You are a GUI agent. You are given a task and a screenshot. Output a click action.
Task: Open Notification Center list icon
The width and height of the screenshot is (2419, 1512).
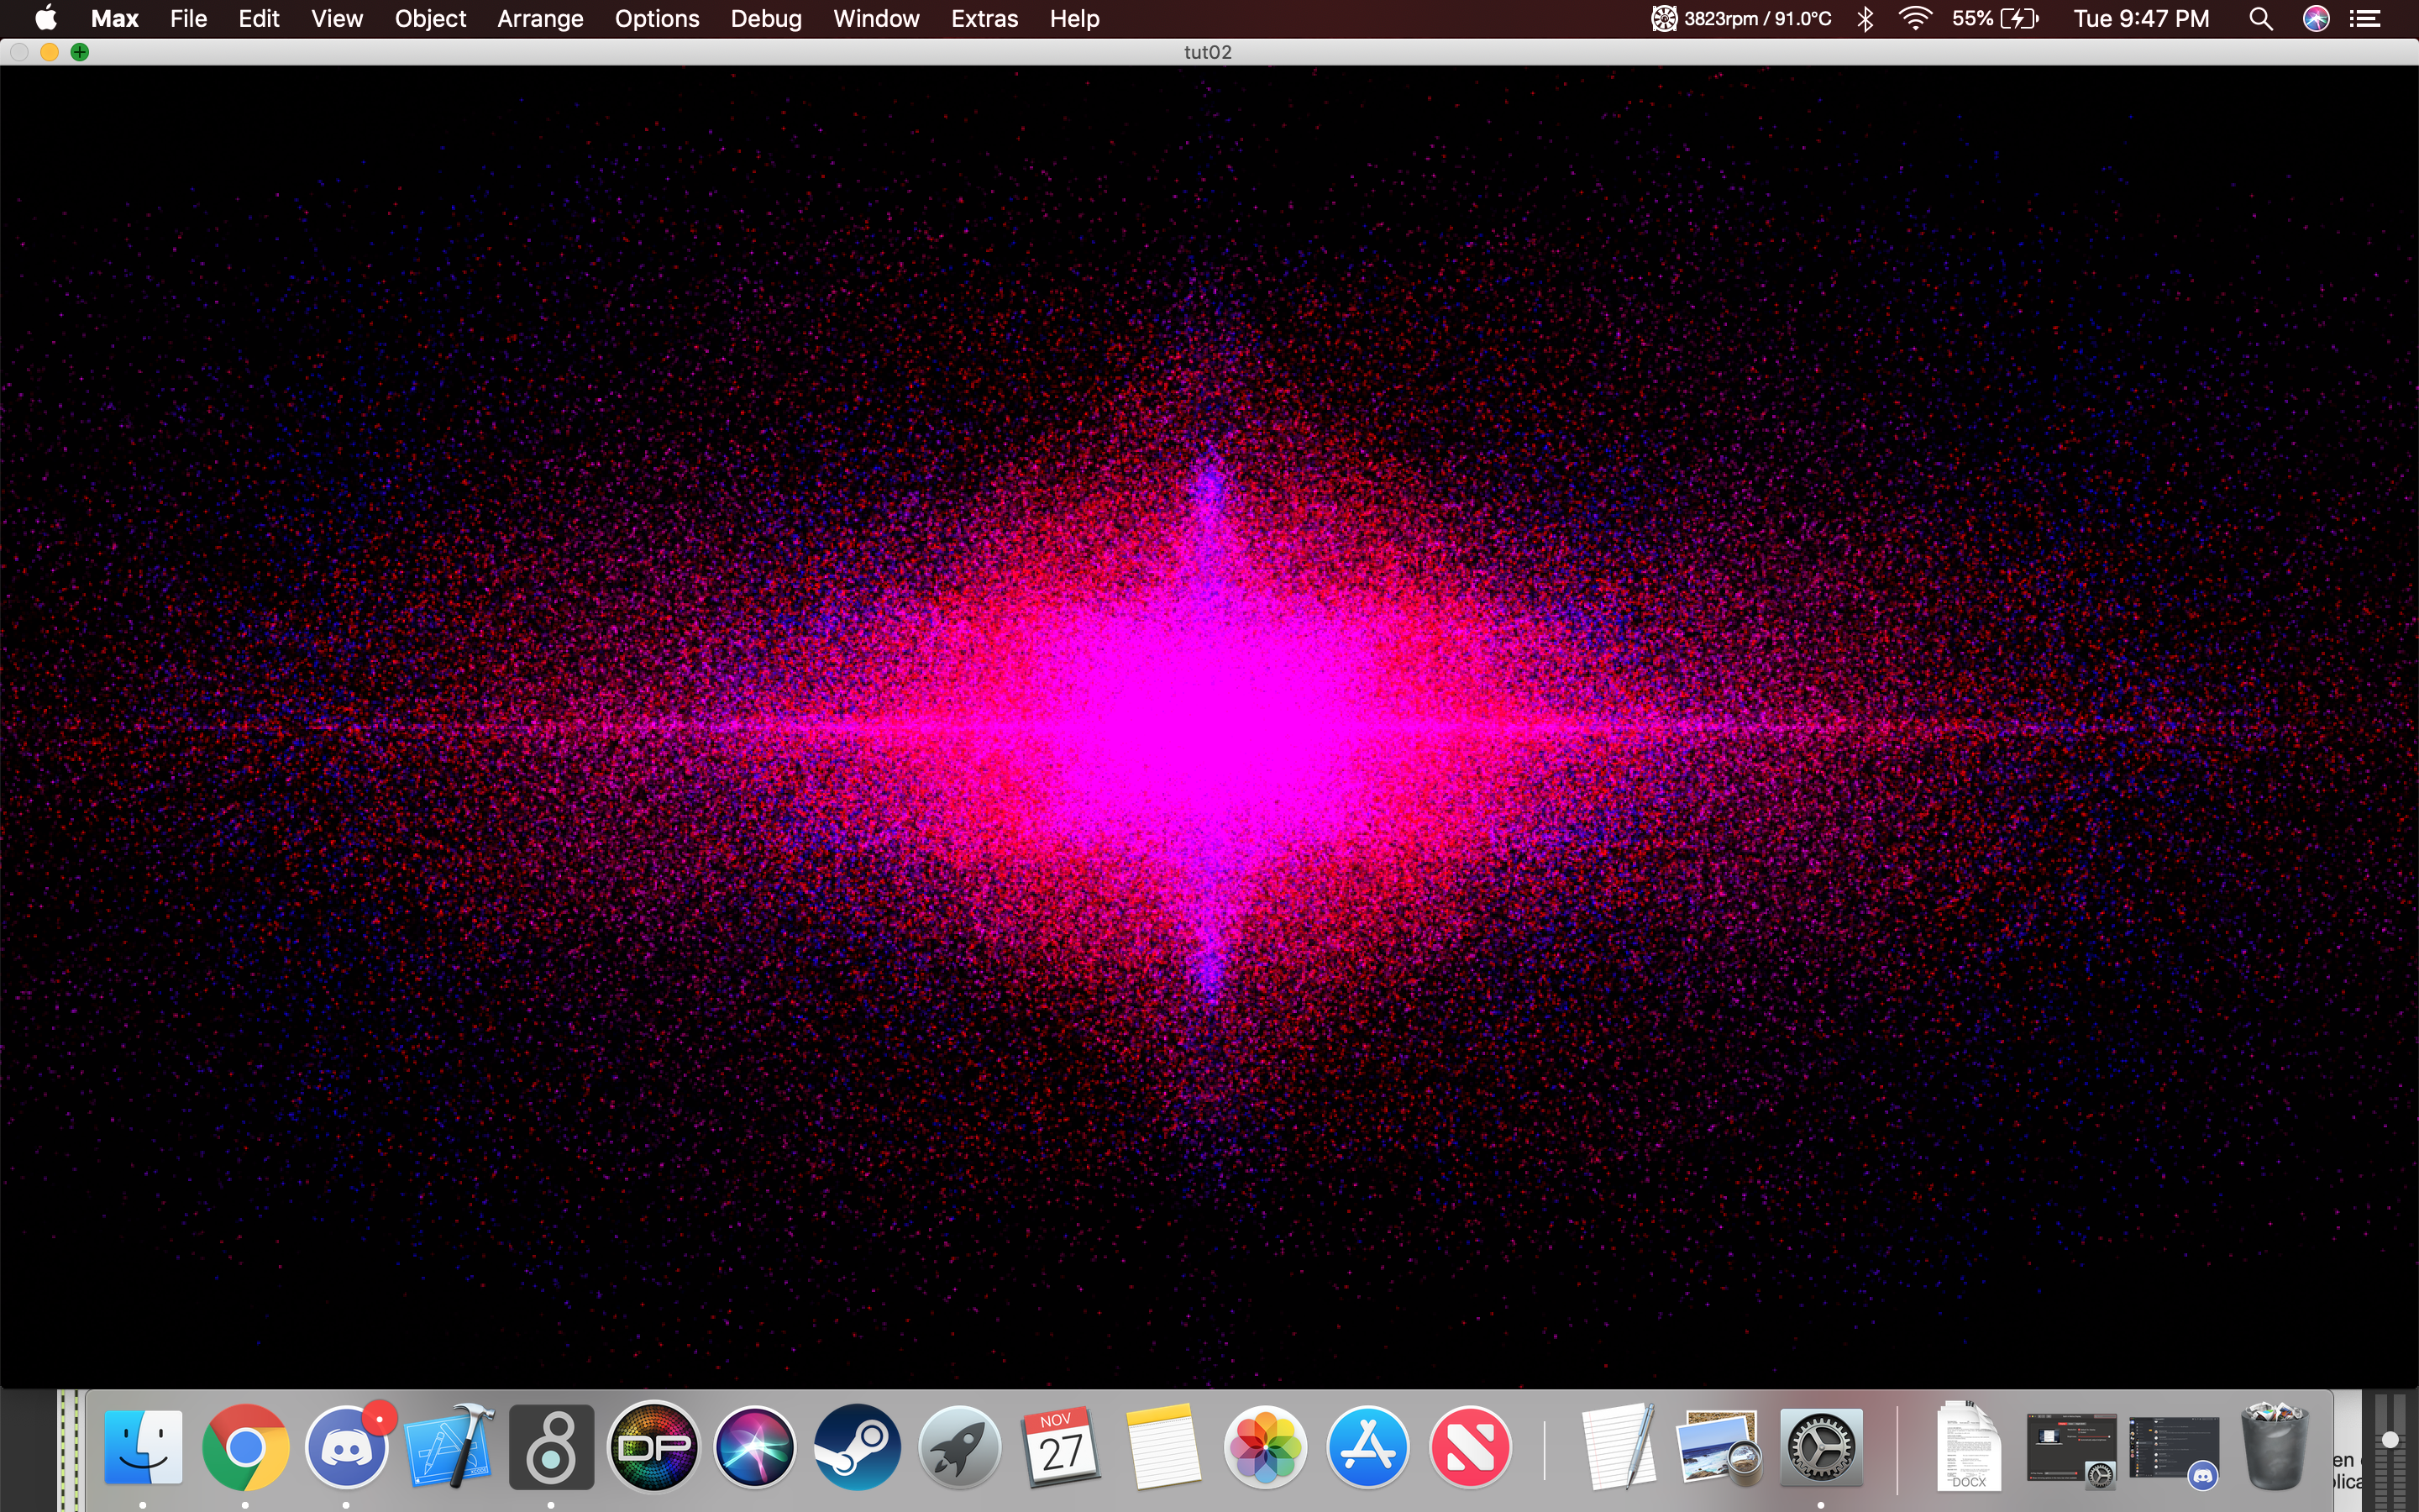(2365, 18)
